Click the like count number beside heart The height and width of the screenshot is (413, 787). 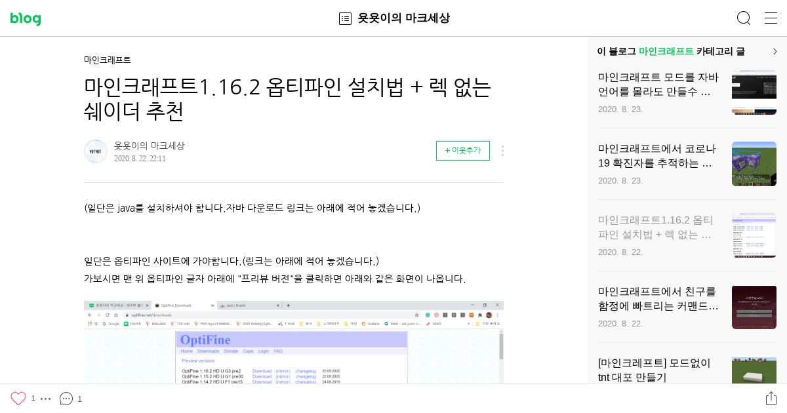33,399
